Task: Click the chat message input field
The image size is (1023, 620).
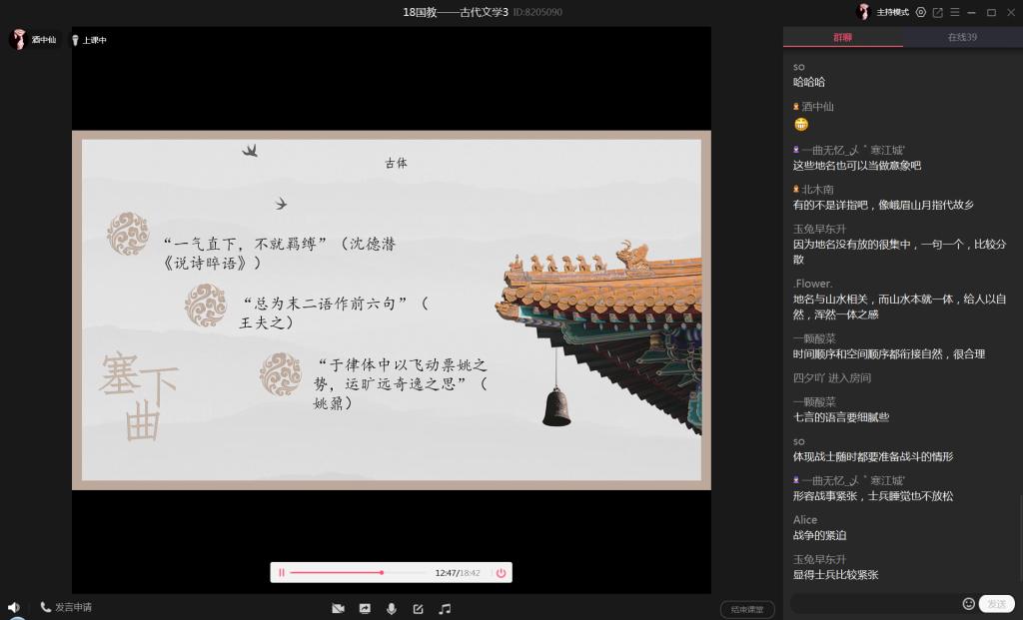Action: 874,604
